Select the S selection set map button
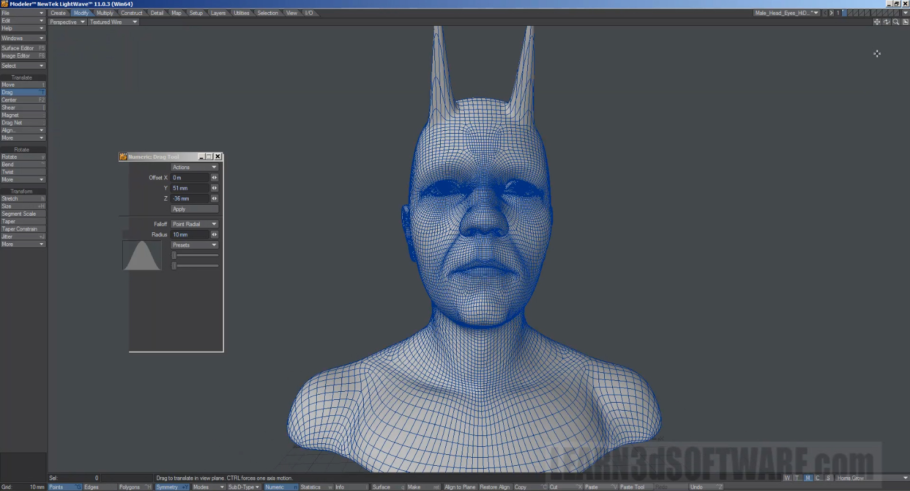This screenshot has height=491, width=910. (829, 478)
